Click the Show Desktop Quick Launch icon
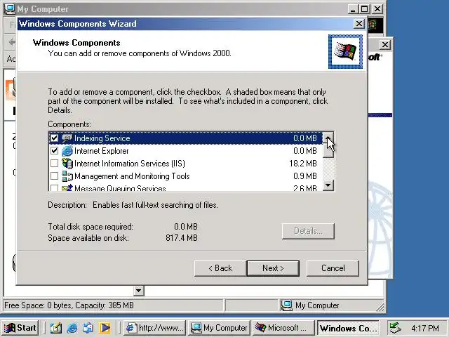 [x=56, y=328]
